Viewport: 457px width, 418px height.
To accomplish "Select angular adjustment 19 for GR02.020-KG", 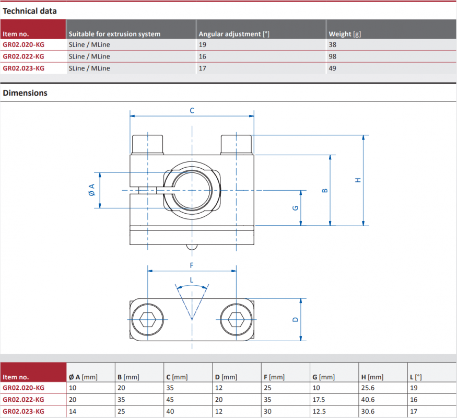I will pos(202,44).
